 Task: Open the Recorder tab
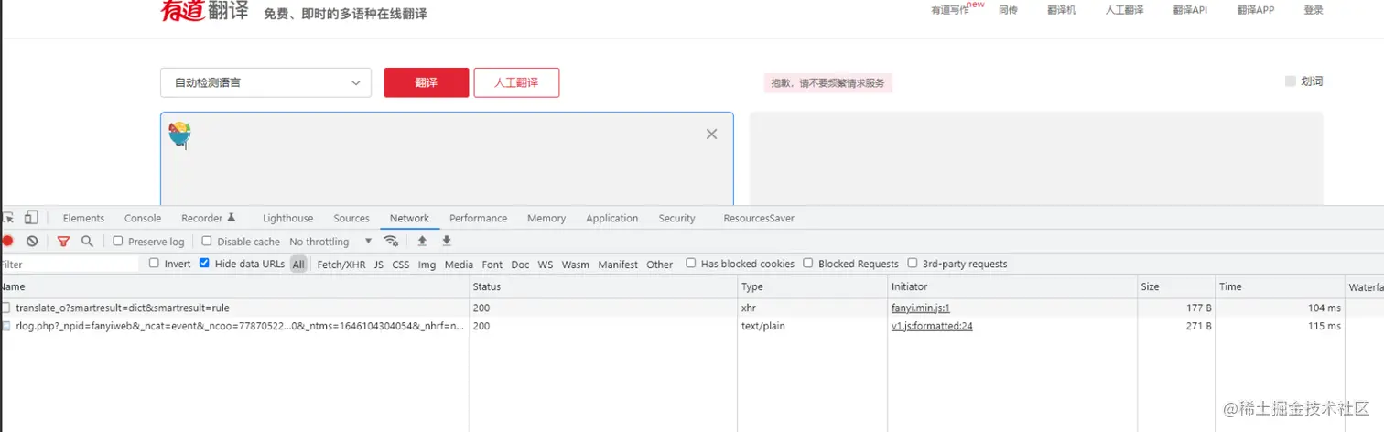(x=209, y=218)
